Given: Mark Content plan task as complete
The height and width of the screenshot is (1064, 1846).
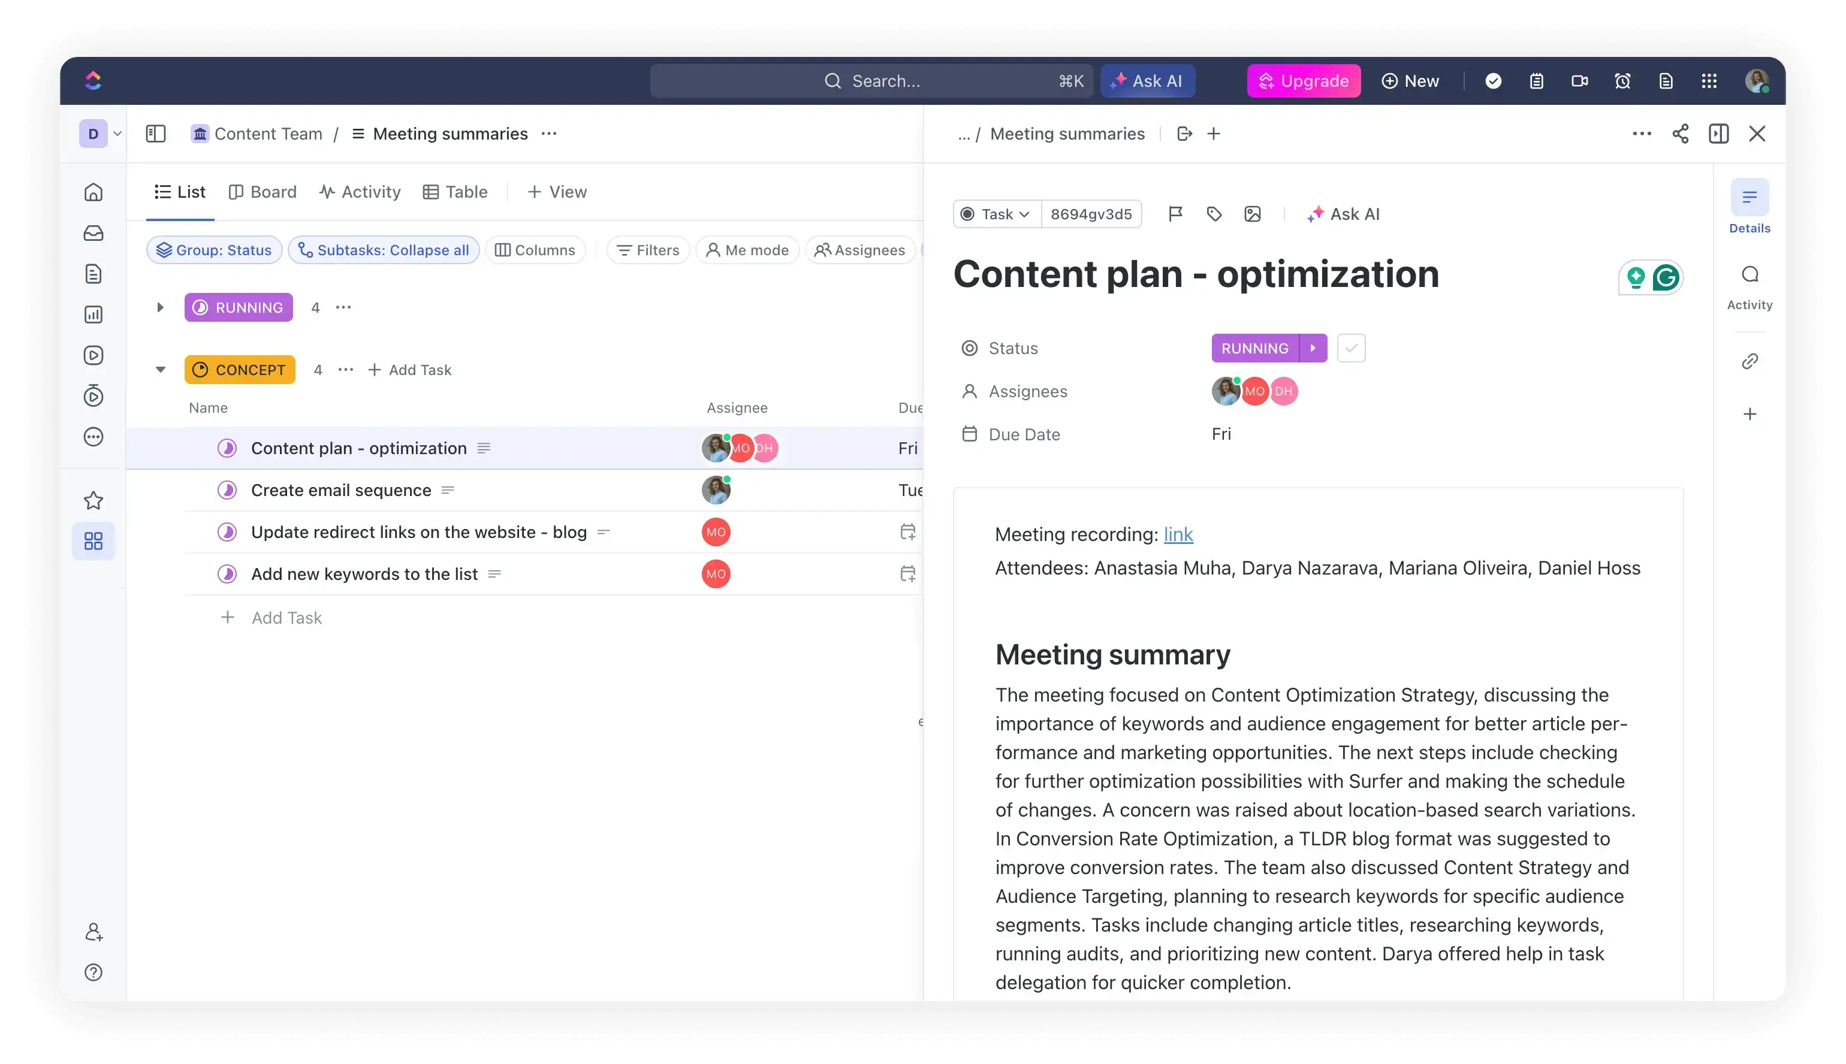Looking at the screenshot, I should (x=1350, y=348).
